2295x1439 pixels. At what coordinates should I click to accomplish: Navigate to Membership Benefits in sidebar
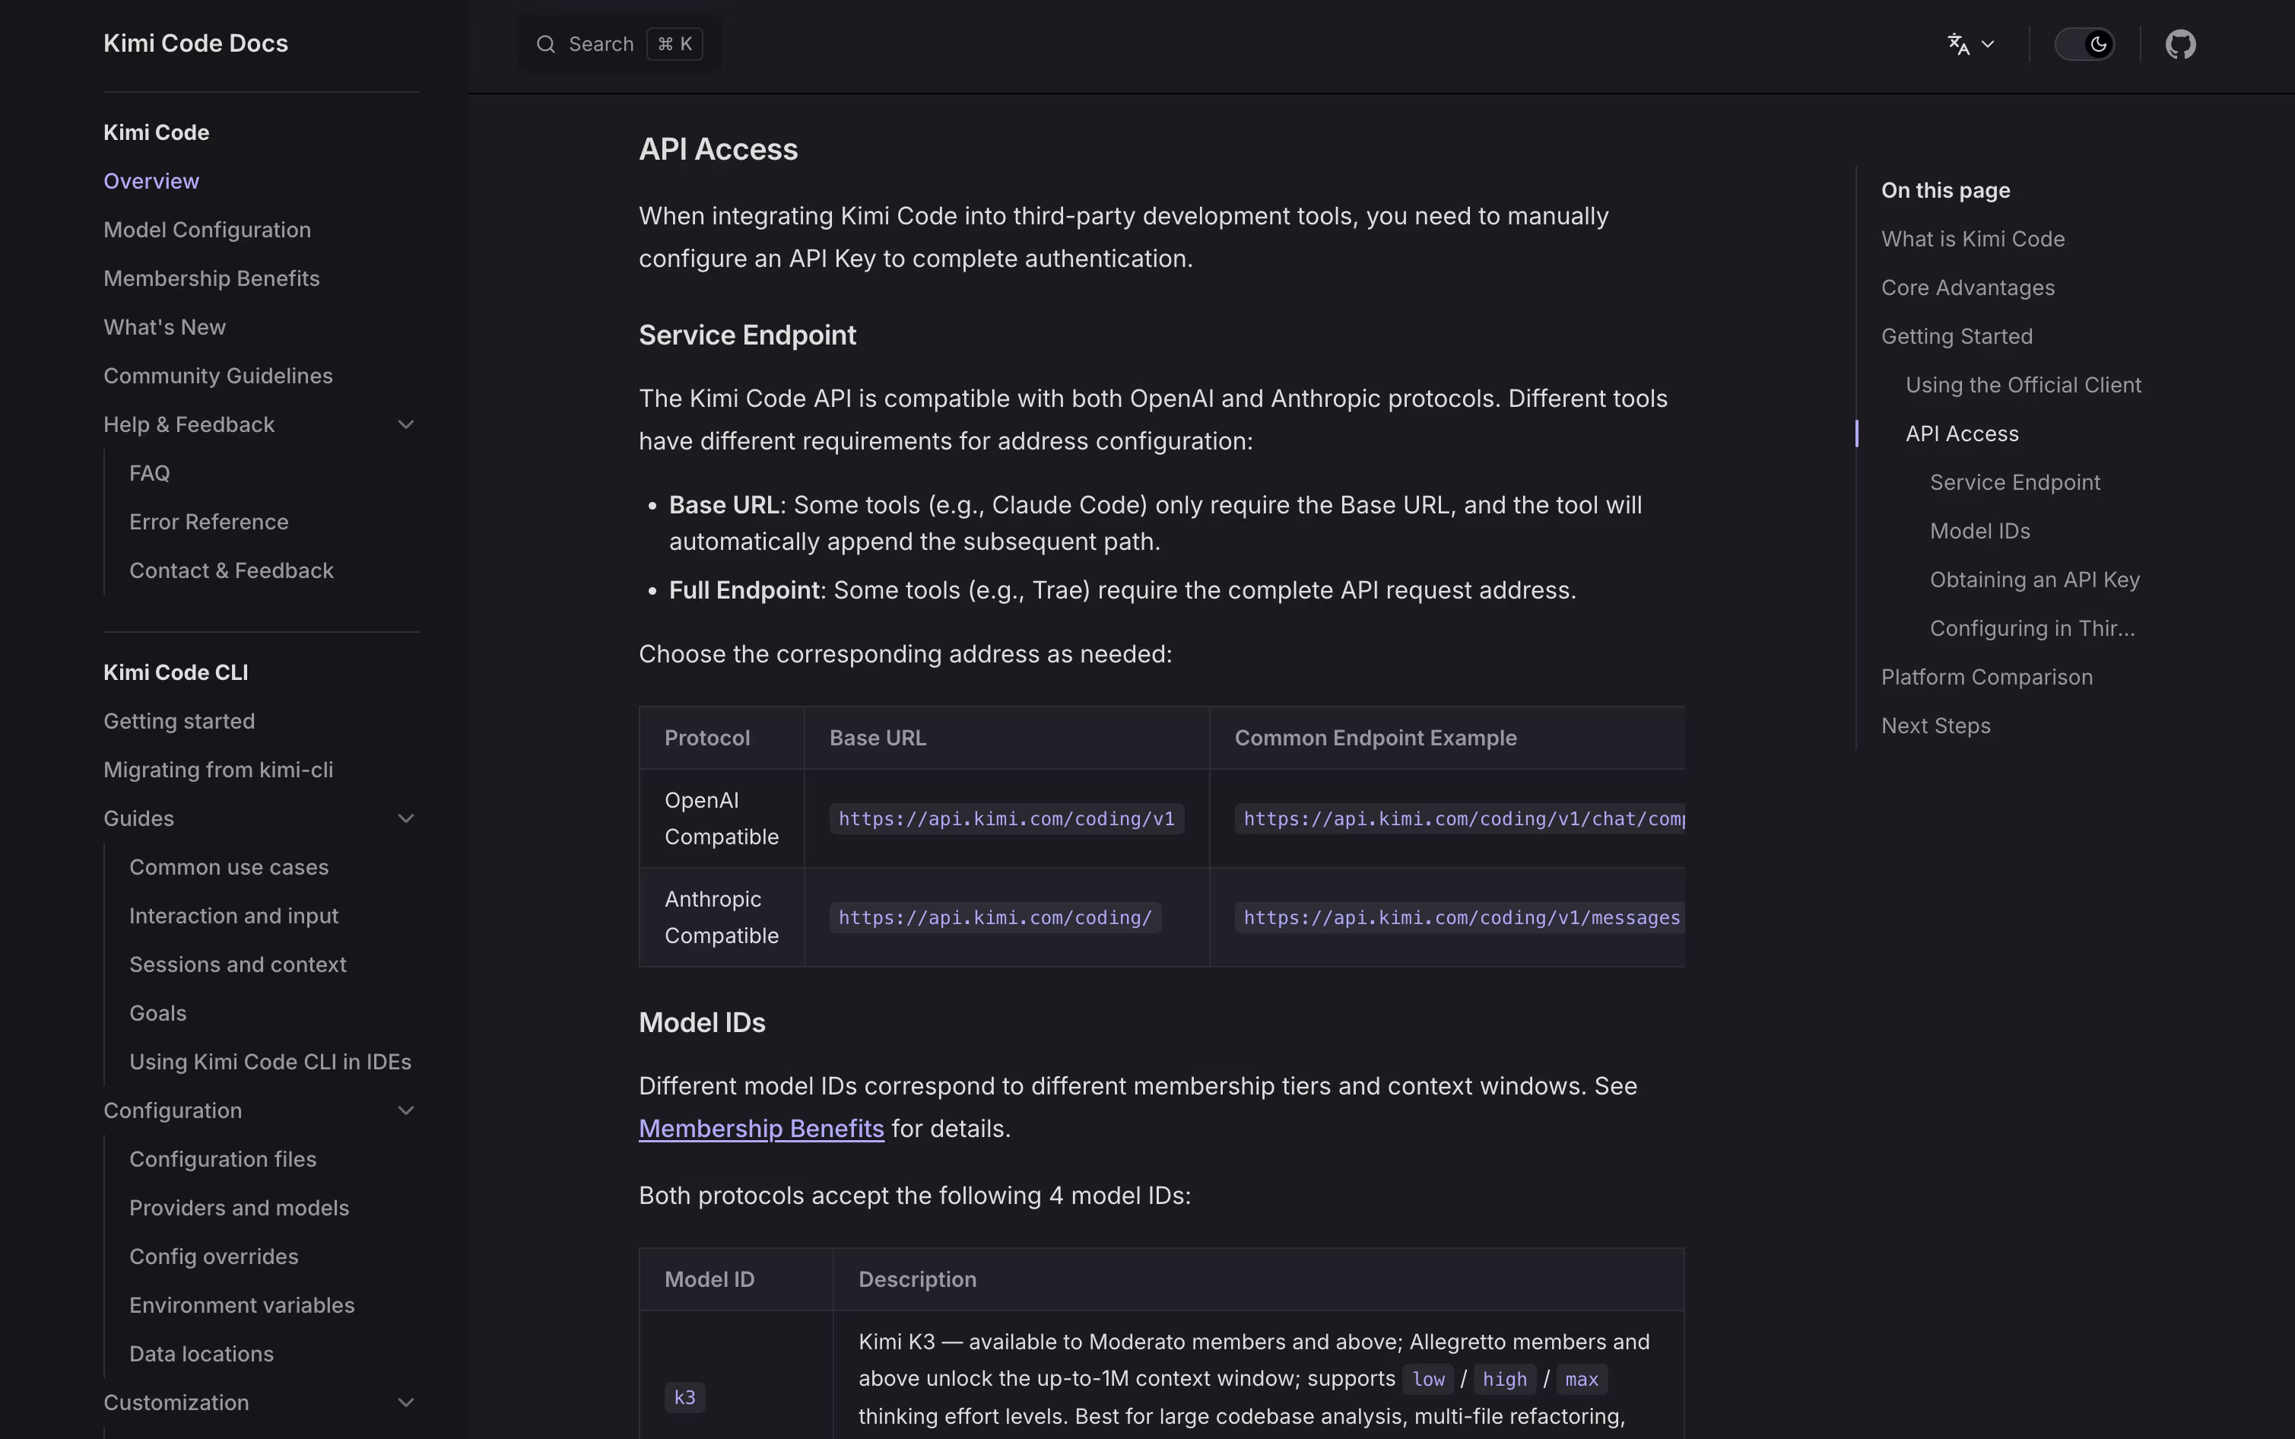click(211, 278)
